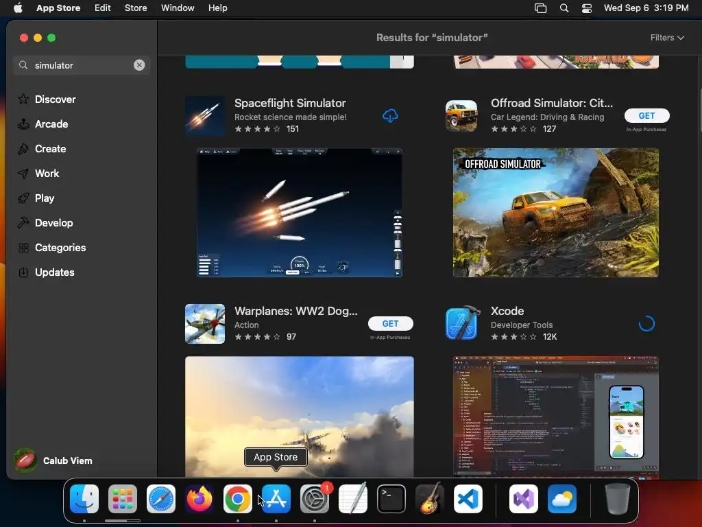Click Xcode Developer Tools subtitle

(x=522, y=325)
